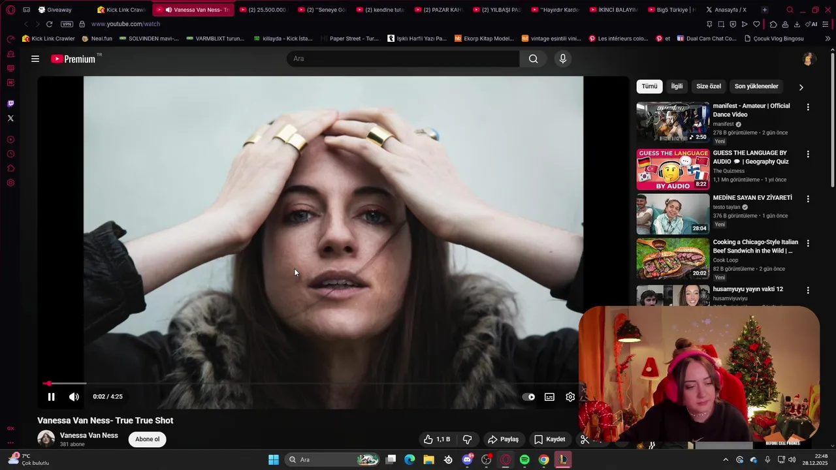Click the video progress bar
The height and width of the screenshot is (470, 836).
point(310,384)
